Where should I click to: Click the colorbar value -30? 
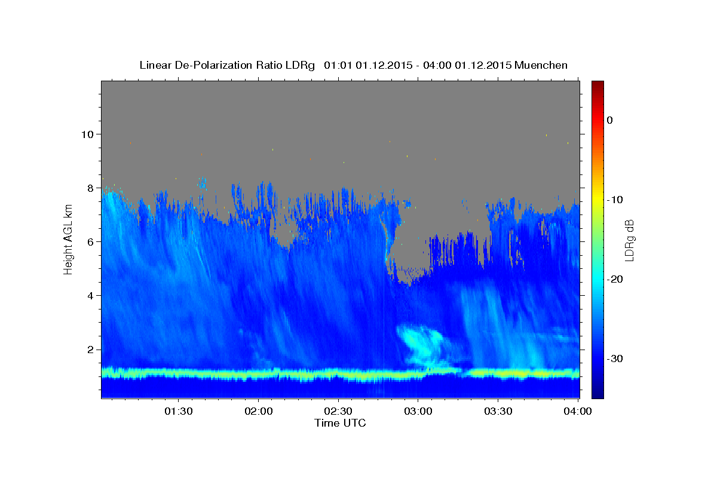click(x=615, y=358)
